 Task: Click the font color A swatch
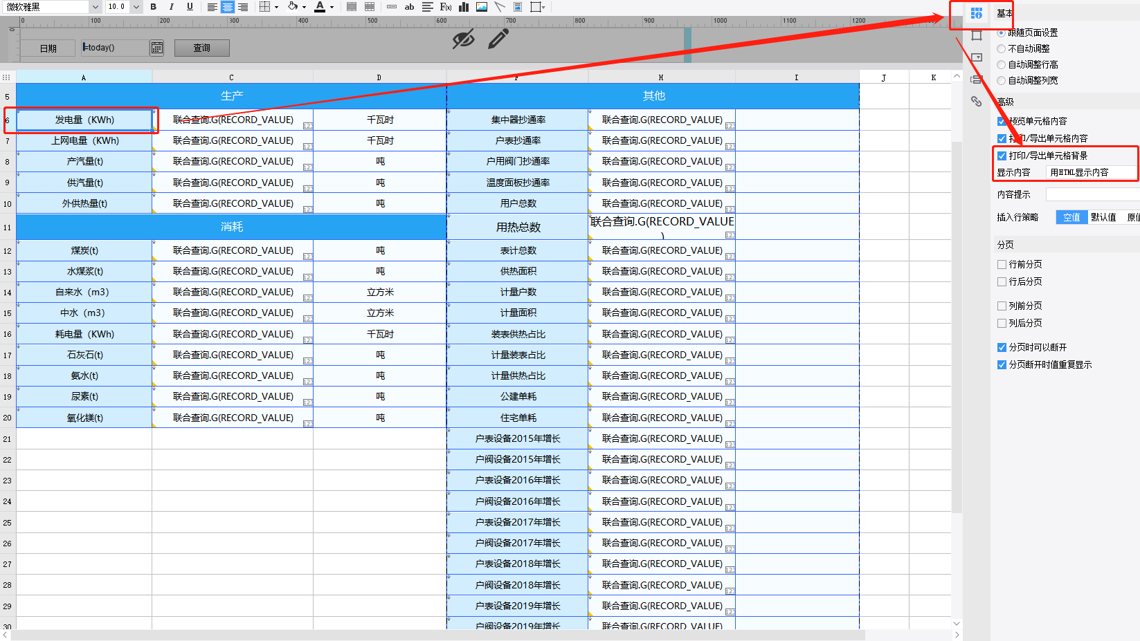(320, 7)
